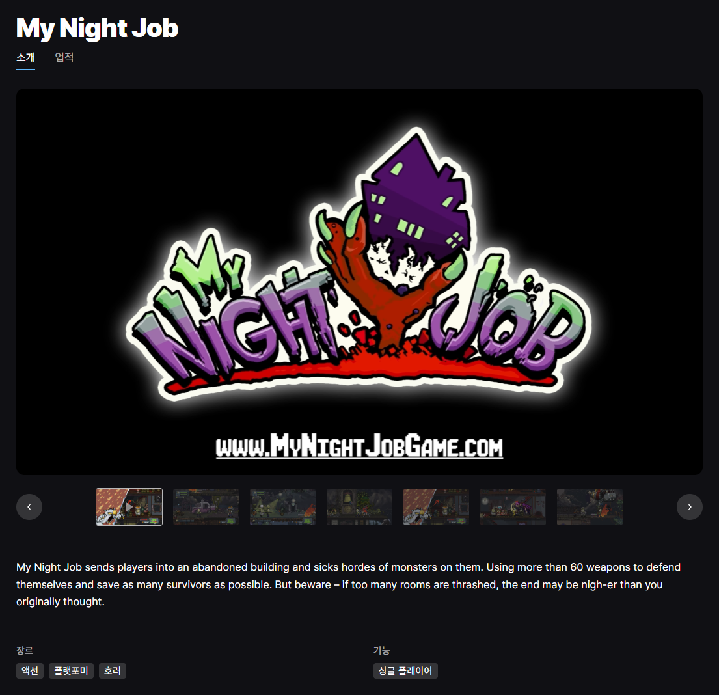The width and height of the screenshot is (719, 695).
Task: Click the next media arrow button
Action: 689,507
